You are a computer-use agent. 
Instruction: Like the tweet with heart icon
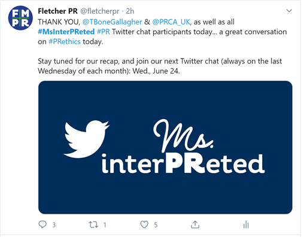144,225
